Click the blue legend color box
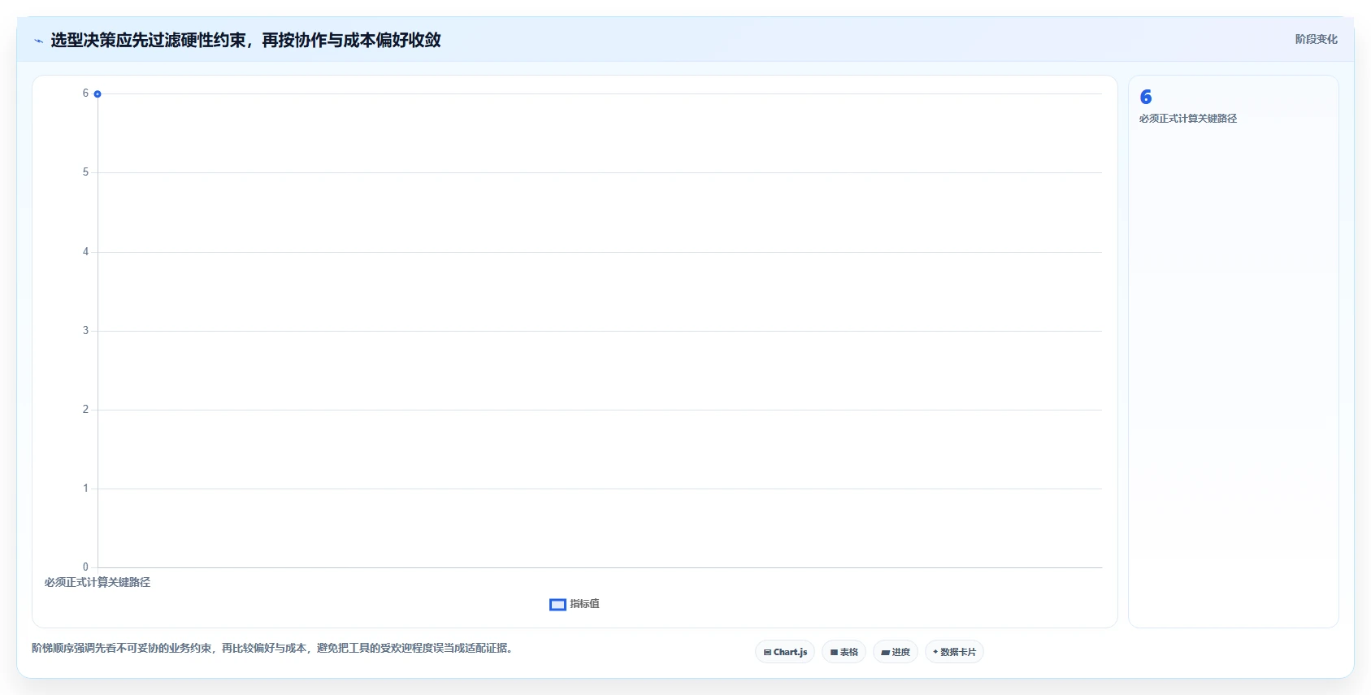This screenshot has width=1371, height=695. [558, 605]
